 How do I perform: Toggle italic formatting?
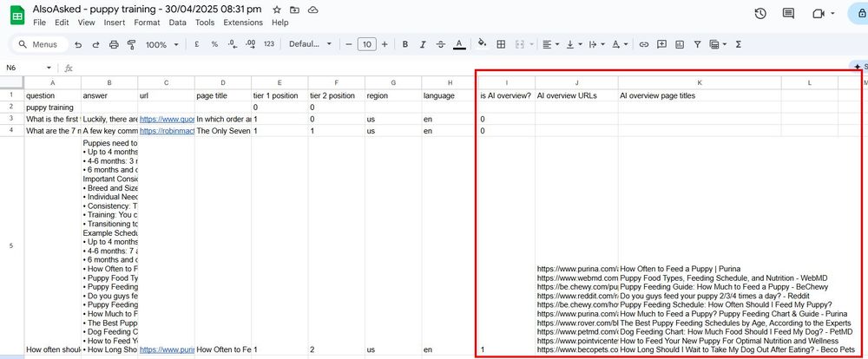tap(423, 44)
